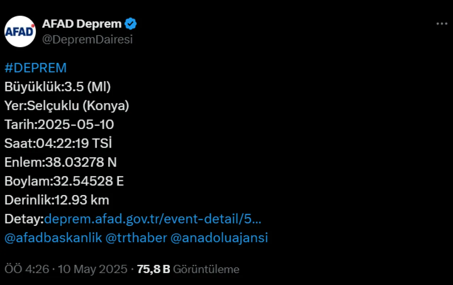The image size is (453, 285).
Task: Open the #DEPREM hashtag
Action: (35, 68)
